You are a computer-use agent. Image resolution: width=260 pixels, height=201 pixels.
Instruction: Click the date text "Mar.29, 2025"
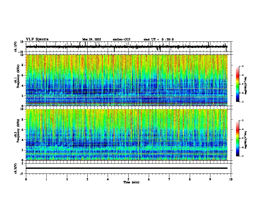(x=92, y=39)
